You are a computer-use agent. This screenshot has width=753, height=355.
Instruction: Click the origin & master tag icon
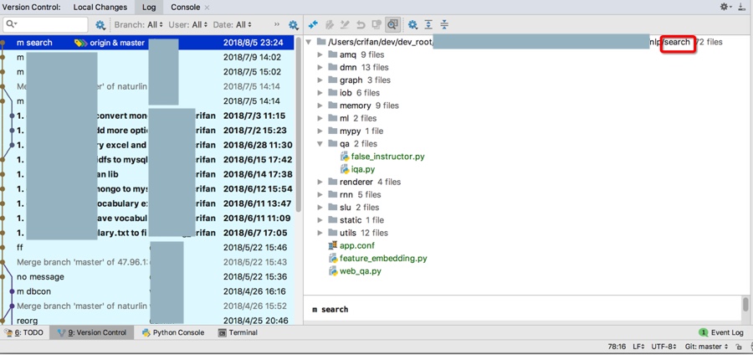point(80,43)
